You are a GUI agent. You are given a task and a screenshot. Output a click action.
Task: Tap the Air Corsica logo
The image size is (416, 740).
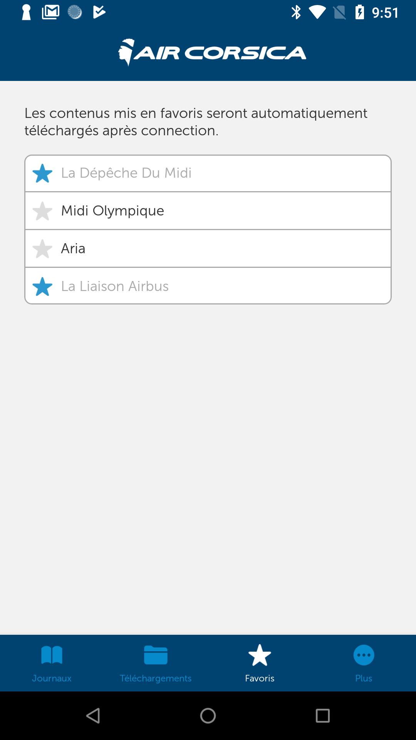(212, 52)
